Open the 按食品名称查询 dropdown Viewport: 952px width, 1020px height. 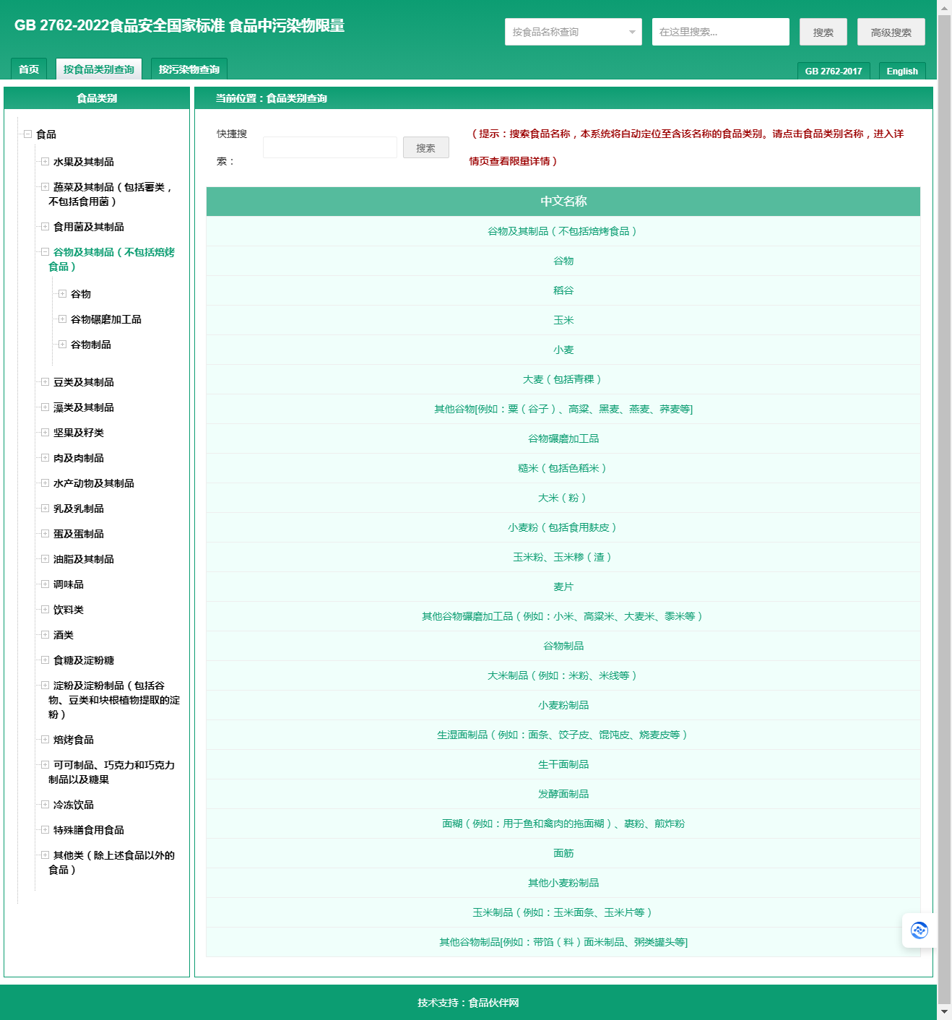coord(574,32)
